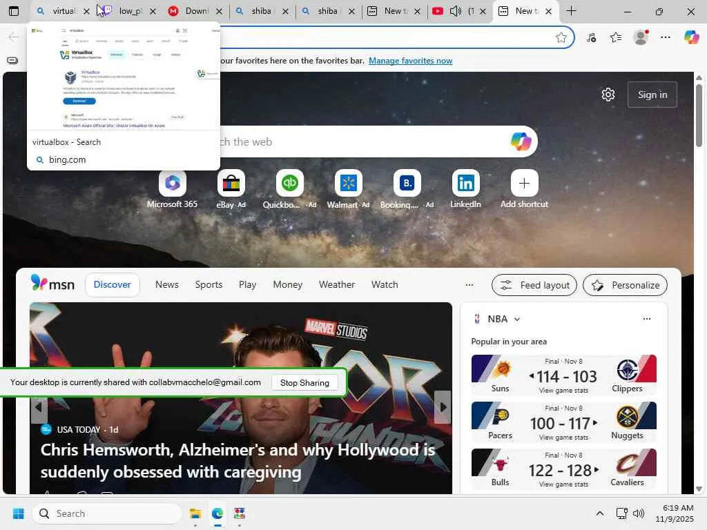Viewport: 707px width, 530px height.
Task: Open Copilot from the toolbar
Action: (x=690, y=37)
